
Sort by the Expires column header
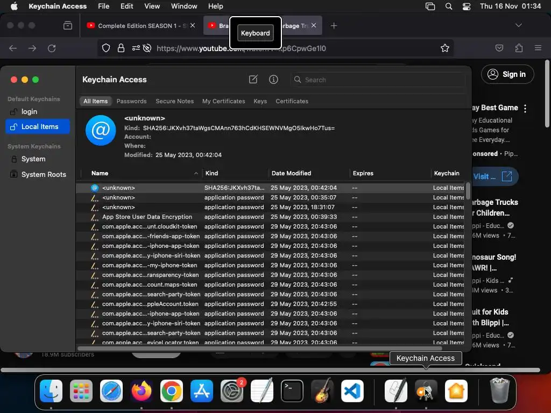[390, 173]
